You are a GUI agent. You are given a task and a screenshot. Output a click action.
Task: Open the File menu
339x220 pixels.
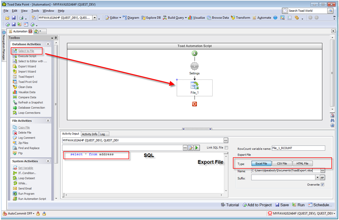coord(6,11)
